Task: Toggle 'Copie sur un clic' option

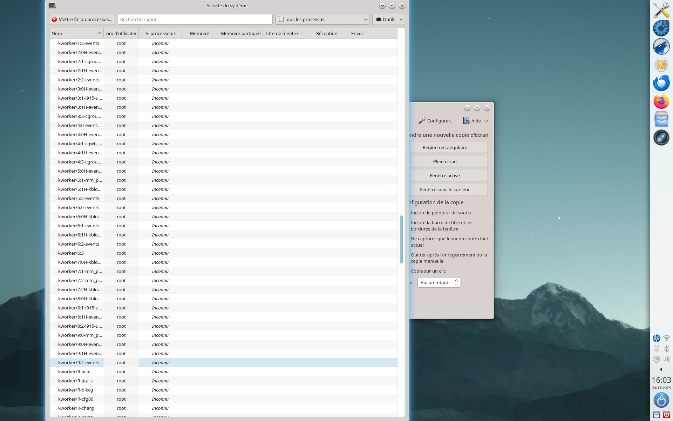Action: point(428,271)
